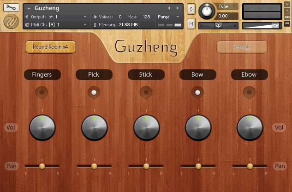Click the Memory 31.88 MB readout

[128, 25]
